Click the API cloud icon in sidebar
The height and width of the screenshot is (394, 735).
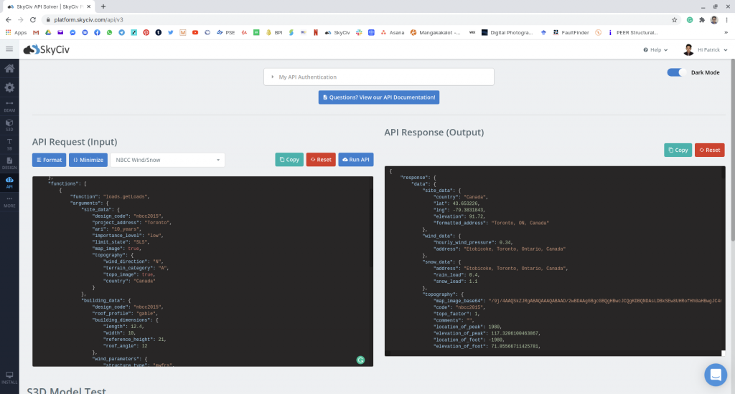(9, 182)
